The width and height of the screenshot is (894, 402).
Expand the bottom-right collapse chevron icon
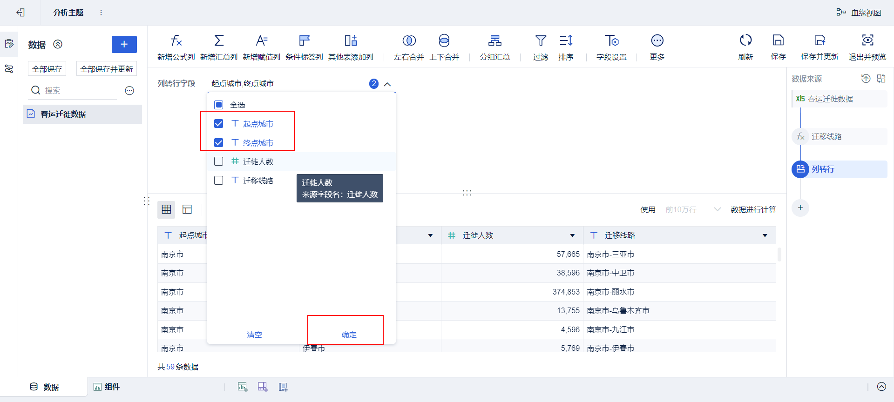pyautogui.click(x=881, y=387)
